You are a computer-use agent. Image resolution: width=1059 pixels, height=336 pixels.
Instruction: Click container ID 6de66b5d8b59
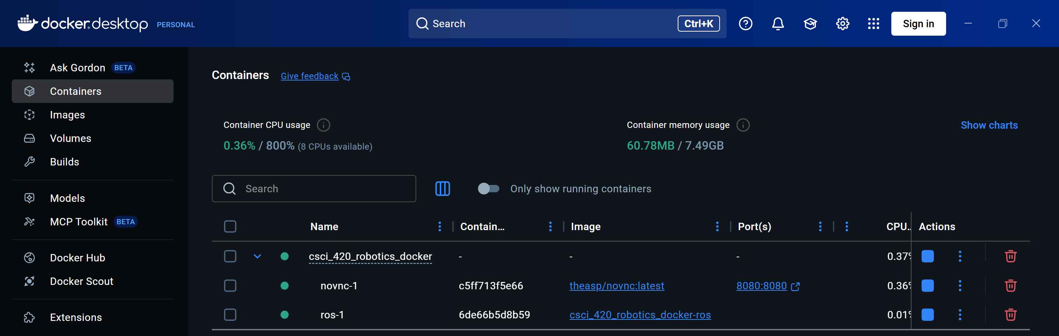494,315
